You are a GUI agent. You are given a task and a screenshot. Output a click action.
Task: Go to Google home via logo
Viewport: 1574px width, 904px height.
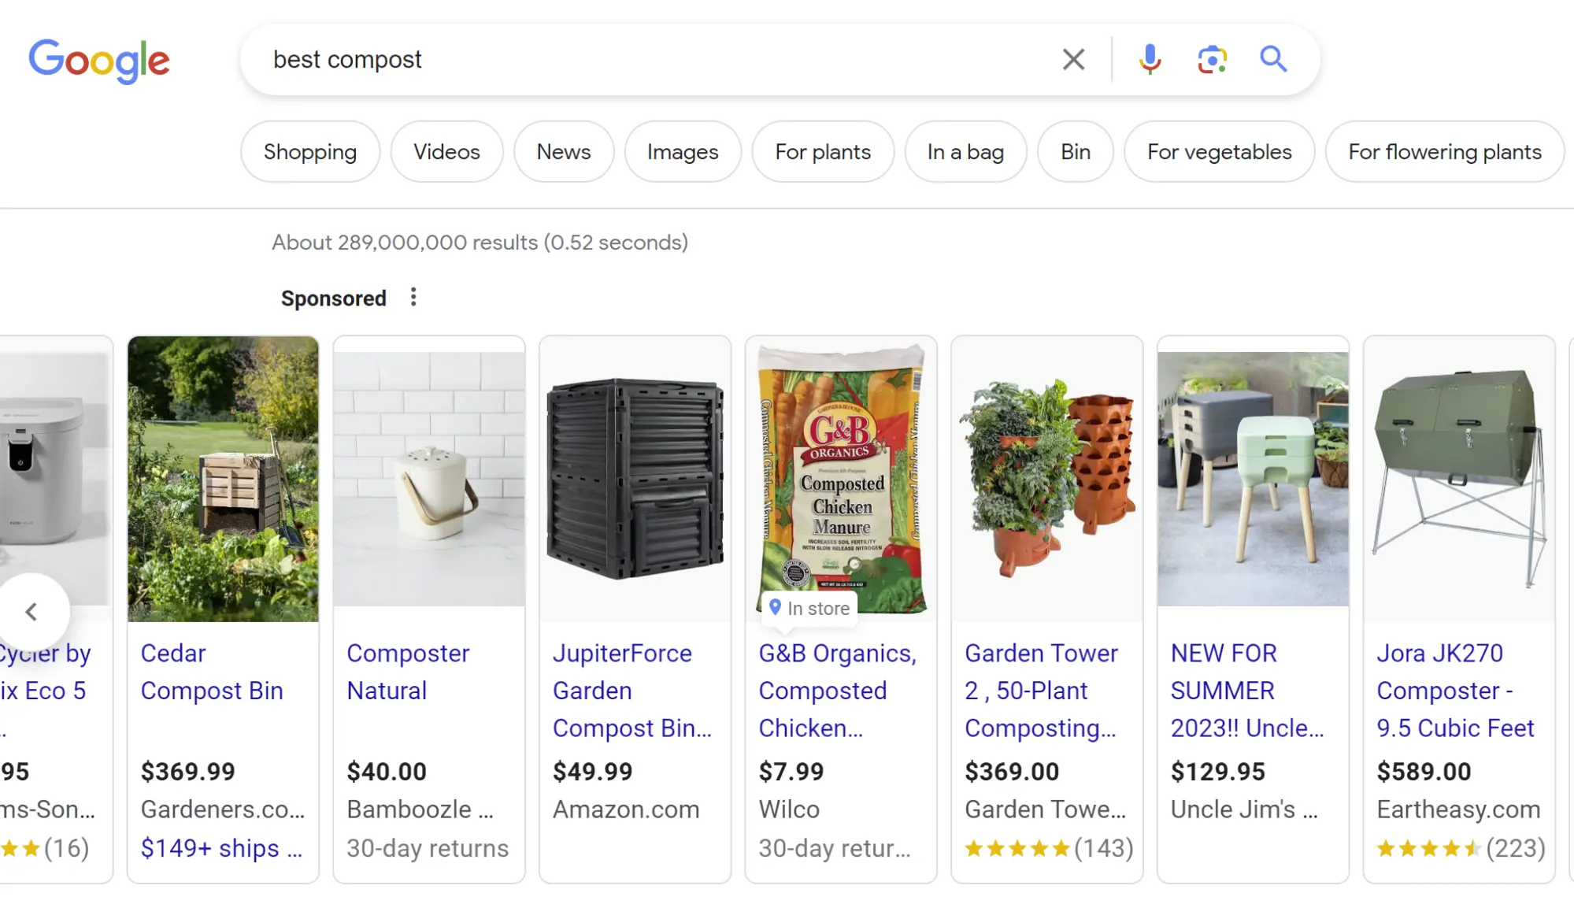[x=99, y=61]
